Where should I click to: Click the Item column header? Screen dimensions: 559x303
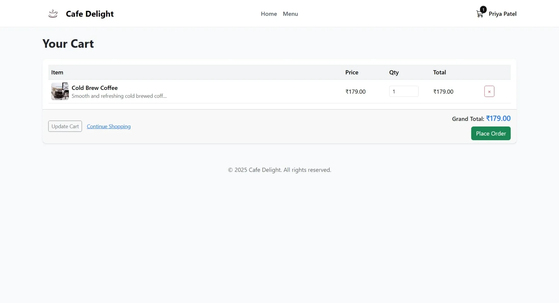[x=57, y=72]
